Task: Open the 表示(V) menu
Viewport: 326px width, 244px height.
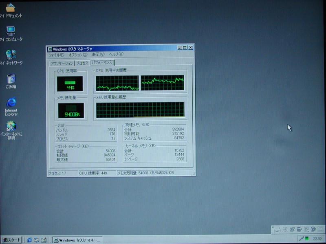Action: [98, 55]
